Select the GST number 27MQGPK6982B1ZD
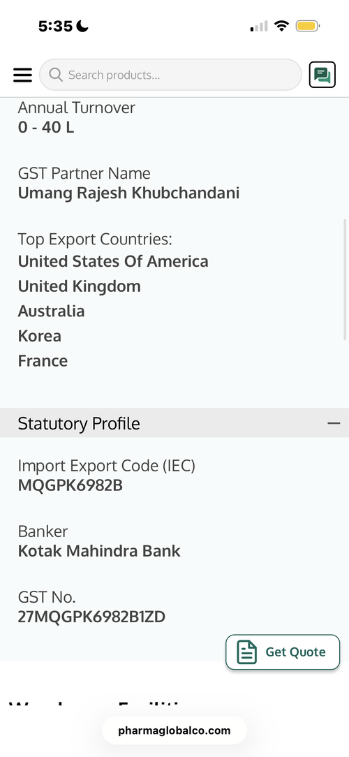The image size is (349, 757). pos(91,617)
